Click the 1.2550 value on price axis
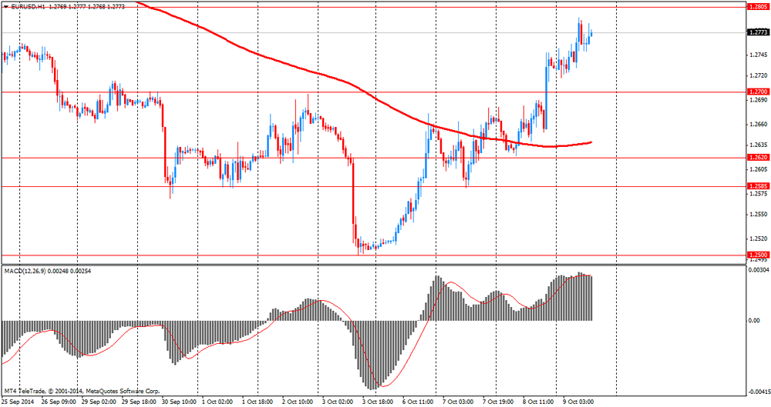This screenshot has height=407, width=771. point(757,215)
